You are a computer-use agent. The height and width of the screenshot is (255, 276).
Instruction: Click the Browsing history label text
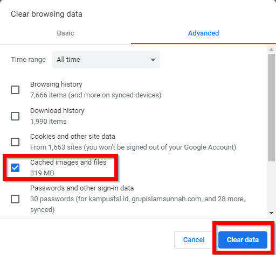[56, 84]
